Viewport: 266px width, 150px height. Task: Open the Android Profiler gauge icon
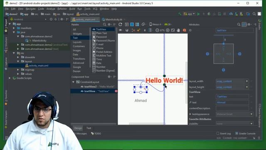231,14
